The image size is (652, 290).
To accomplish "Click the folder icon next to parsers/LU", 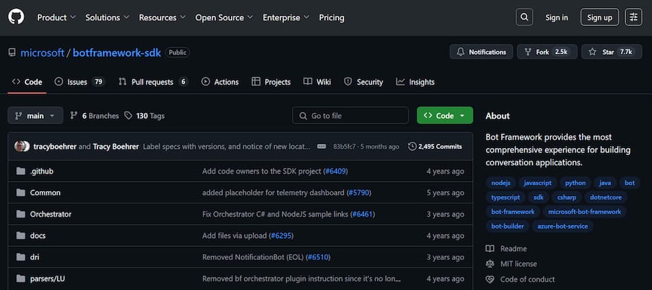I will (x=21, y=278).
